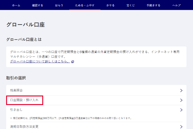This screenshot has height=129, width=193.
Task: Select the ためる・ふやす navigation tab
Action: pyautogui.click(x=85, y=5)
